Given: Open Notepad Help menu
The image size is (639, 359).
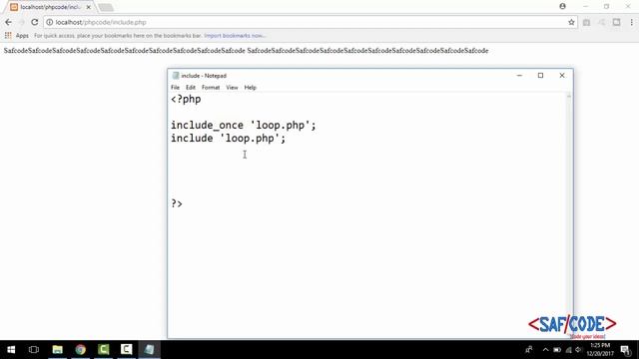Looking at the screenshot, I should (250, 88).
